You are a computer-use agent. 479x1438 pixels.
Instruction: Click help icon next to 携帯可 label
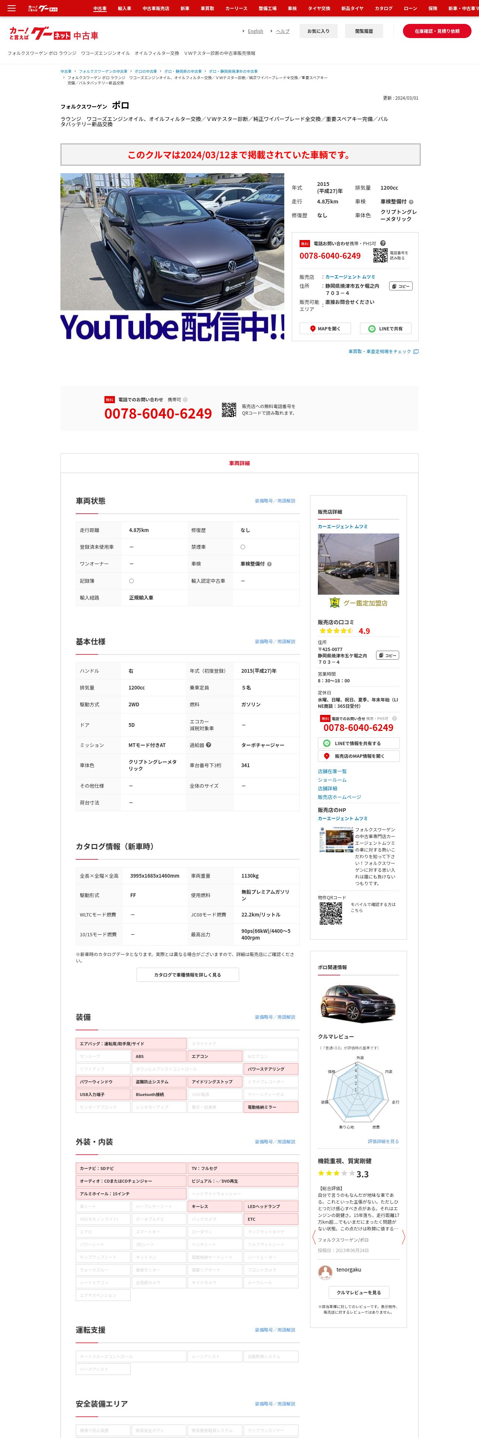185,400
